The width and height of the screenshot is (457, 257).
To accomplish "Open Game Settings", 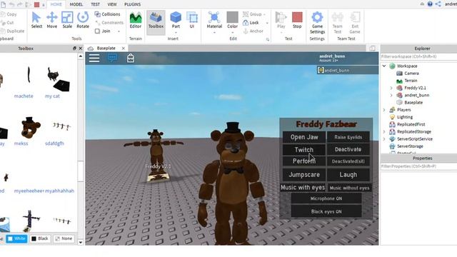I will 317,23.
